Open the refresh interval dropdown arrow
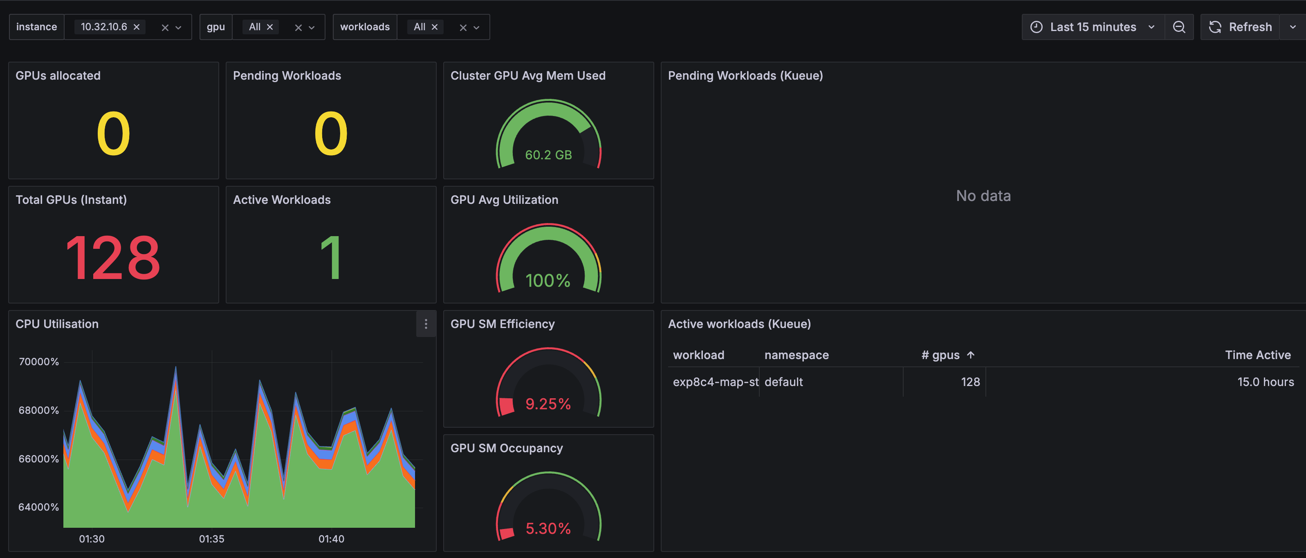Viewport: 1306px width, 558px height. (1293, 27)
